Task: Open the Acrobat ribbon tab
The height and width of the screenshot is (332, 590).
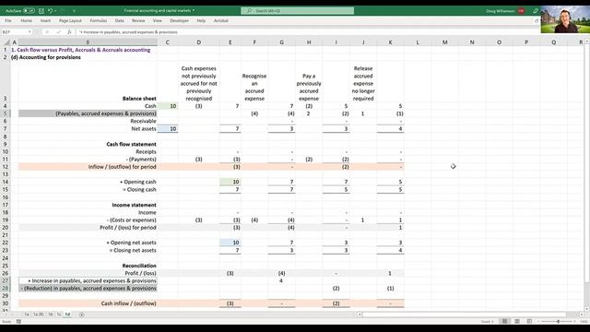Action: [x=221, y=20]
